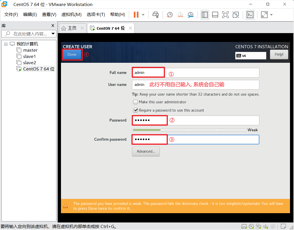Viewport: 294px width, 230px height.
Task: Click the Weak password strength label
Action: tap(252, 130)
